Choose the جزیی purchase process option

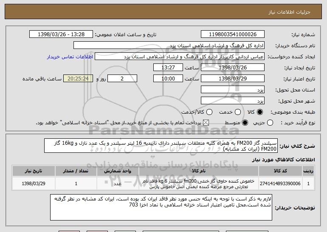270,123
